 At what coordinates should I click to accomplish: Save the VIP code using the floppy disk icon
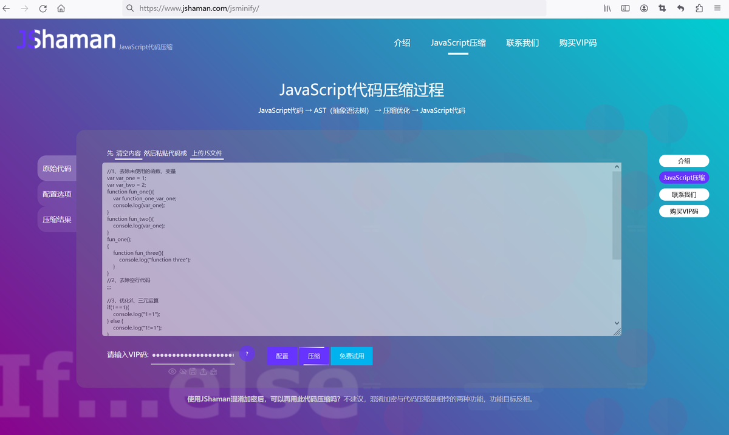(193, 371)
